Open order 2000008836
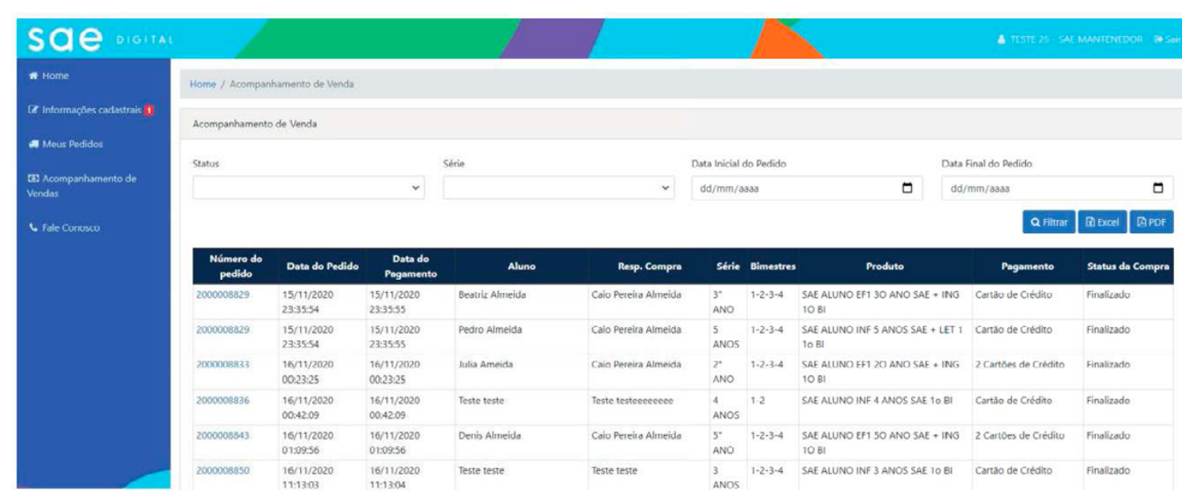Screen dimensions: 1182x493 pos(223,400)
